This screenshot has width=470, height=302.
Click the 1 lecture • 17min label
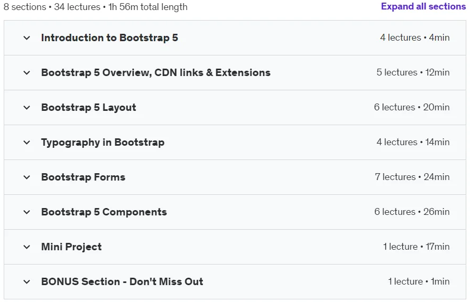click(x=416, y=247)
